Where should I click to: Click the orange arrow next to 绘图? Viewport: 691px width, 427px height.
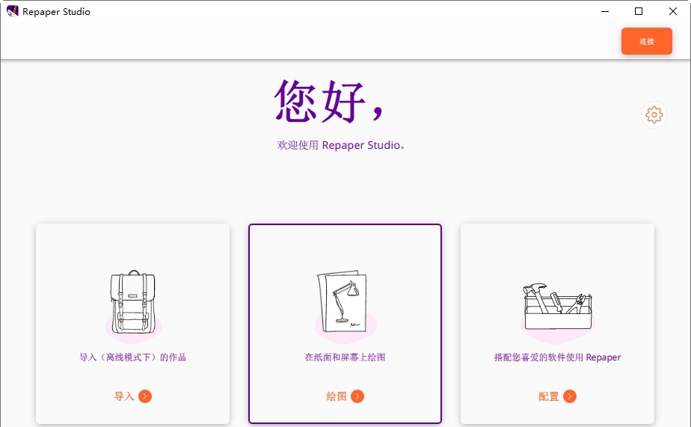(x=357, y=396)
